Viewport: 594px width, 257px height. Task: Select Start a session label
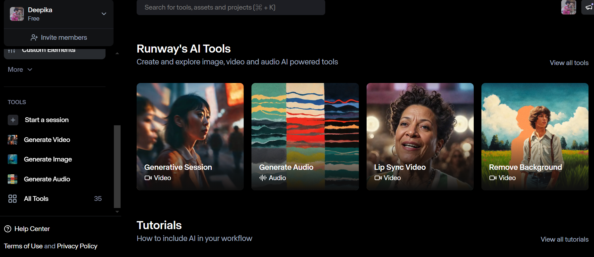coord(47,120)
